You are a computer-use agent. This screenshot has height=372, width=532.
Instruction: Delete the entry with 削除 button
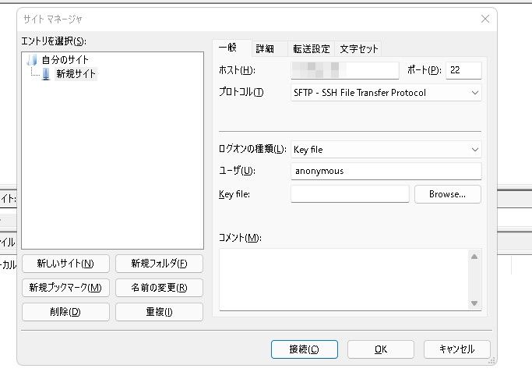(65, 312)
